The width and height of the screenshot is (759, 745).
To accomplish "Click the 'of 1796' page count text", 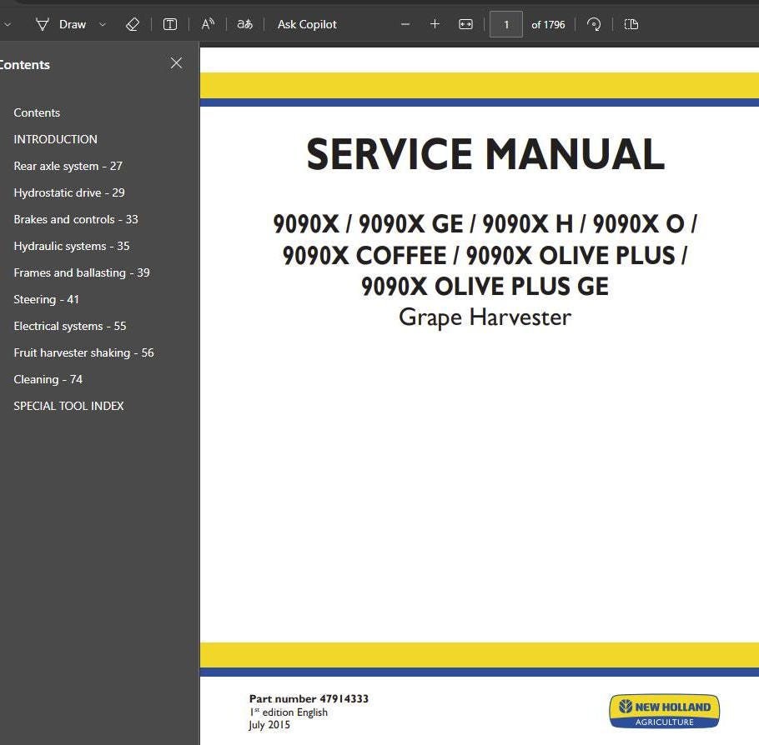I will [x=548, y=25].
